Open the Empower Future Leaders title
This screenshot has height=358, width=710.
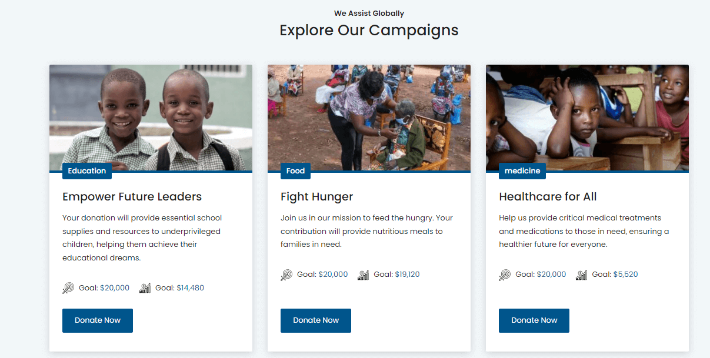point(132,196)
